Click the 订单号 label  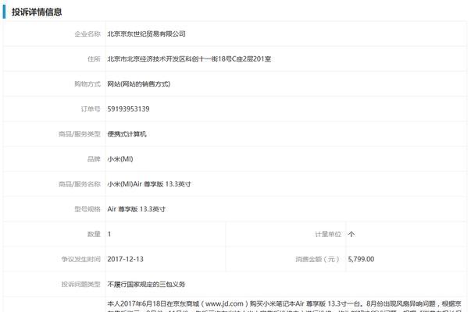click(91, 109)
